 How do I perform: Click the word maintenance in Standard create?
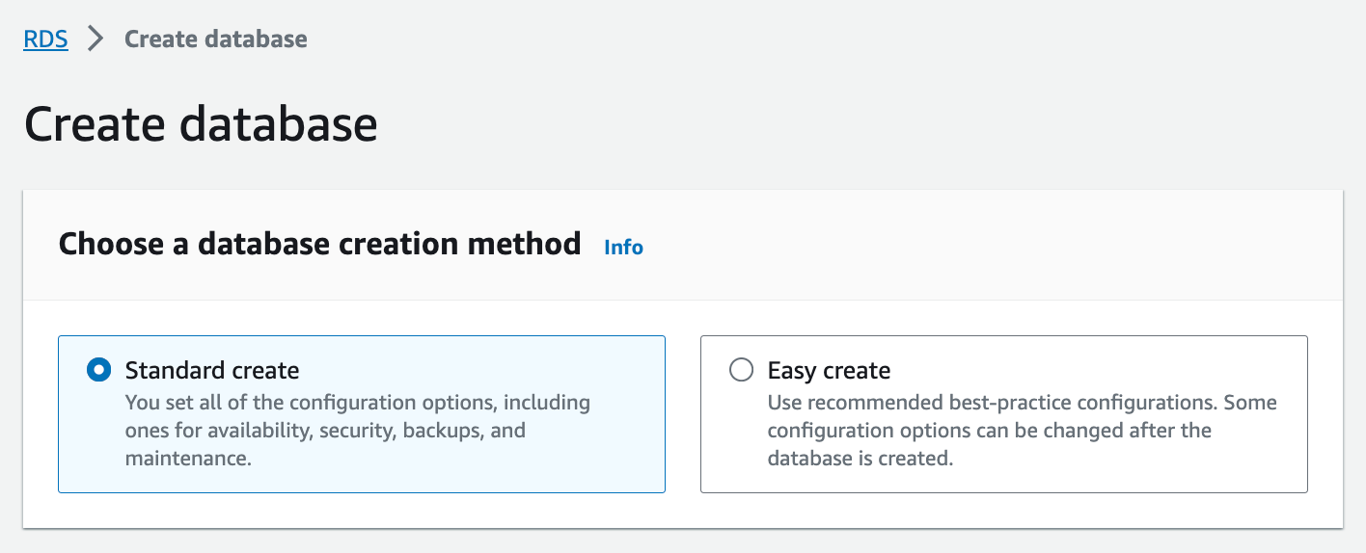187,459
